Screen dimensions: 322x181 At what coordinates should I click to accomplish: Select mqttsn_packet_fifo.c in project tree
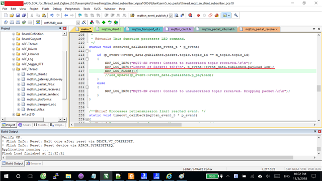point(40,84)
